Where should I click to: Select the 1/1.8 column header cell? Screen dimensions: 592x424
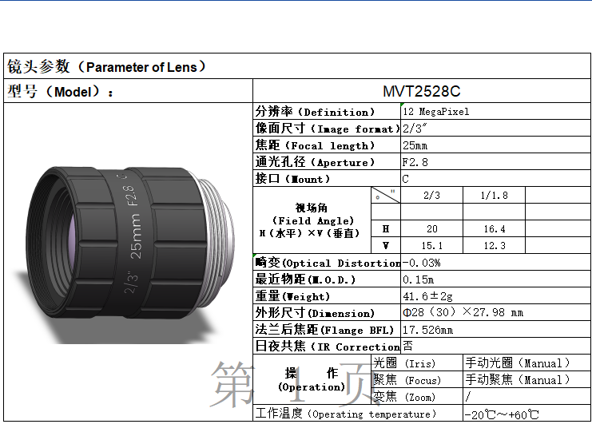pyautogui.click(x=493, y=195)
